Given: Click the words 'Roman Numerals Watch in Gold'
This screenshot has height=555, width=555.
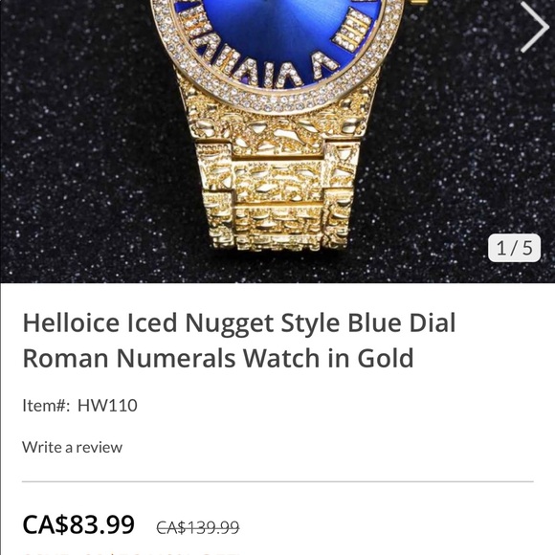Looking at the screenshot, I should point(218,358).
